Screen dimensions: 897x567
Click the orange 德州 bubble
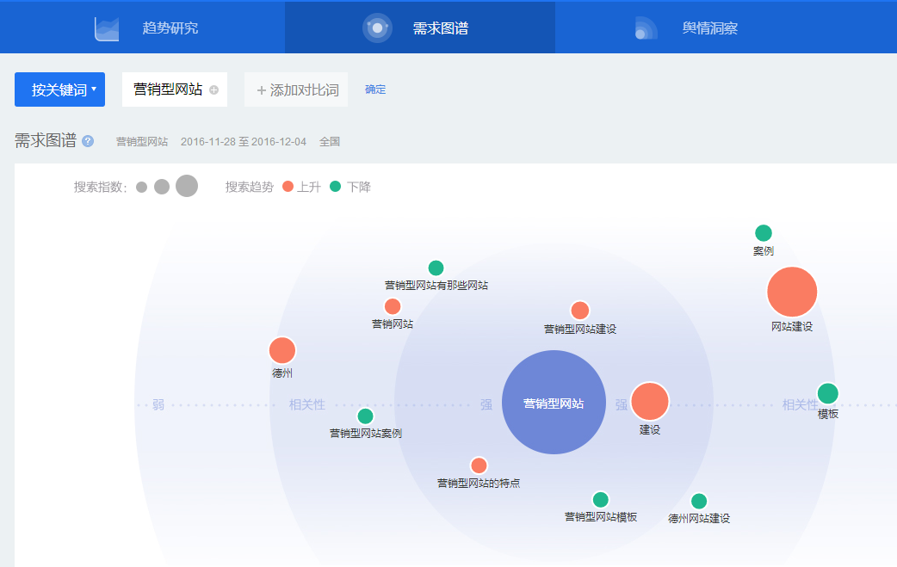(x=281, y=351)
